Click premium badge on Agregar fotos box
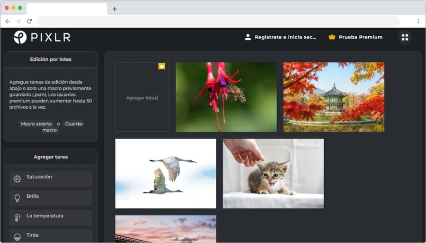 click(x=162, y=66)
